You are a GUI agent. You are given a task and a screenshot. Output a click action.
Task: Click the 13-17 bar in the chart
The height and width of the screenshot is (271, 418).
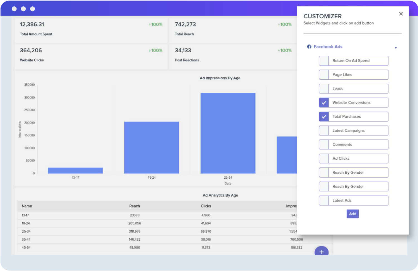click(x=75, y=171)
